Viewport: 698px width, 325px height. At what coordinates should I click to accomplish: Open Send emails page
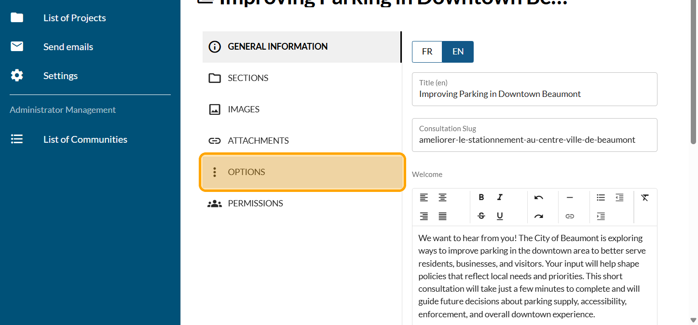68,47
